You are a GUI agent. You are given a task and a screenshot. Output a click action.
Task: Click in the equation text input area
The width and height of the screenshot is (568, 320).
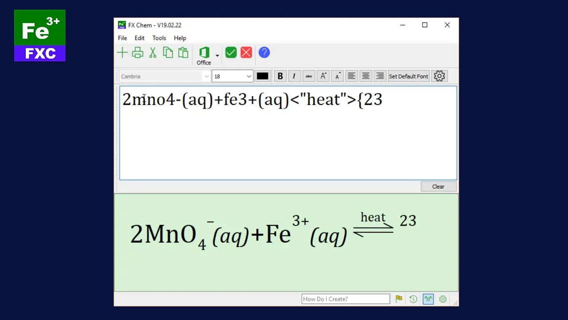[x=288, y=133]
